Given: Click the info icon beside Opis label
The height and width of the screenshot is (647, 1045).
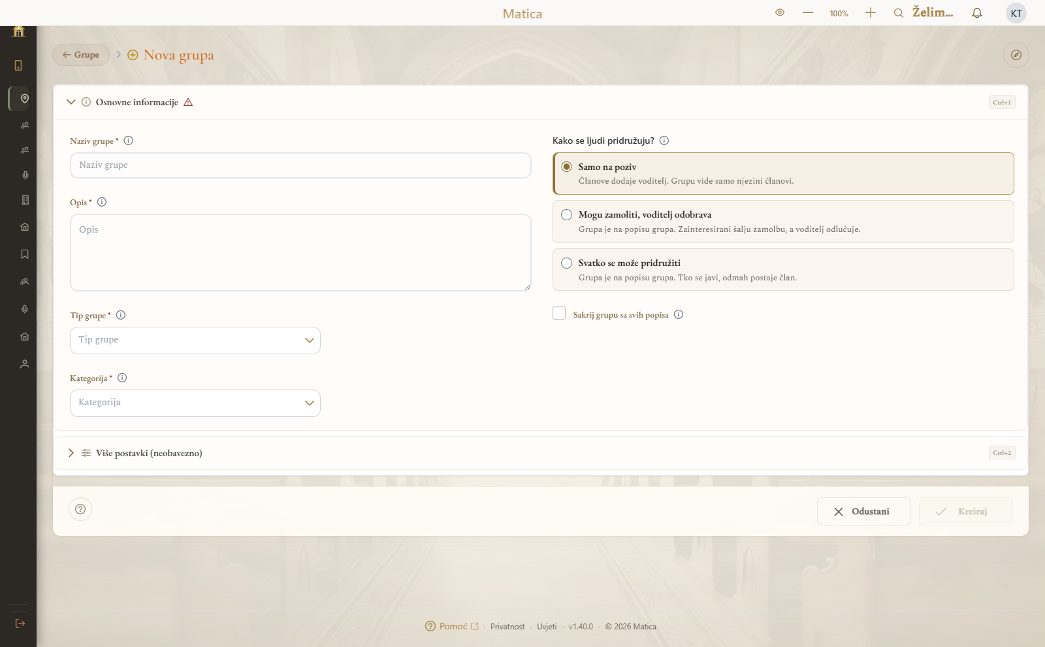Looking at the screenshot, I should pyautogui.click(x=102, y=202).
